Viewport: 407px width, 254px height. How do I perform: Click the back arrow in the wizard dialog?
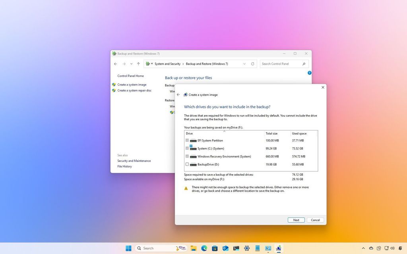click(x=178, y=94)
